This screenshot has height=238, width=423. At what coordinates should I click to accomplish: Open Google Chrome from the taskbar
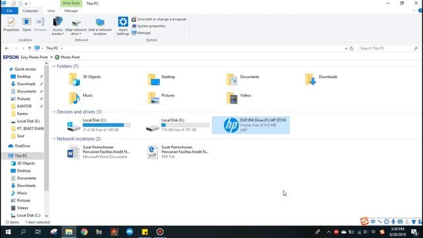coord(84,232)
